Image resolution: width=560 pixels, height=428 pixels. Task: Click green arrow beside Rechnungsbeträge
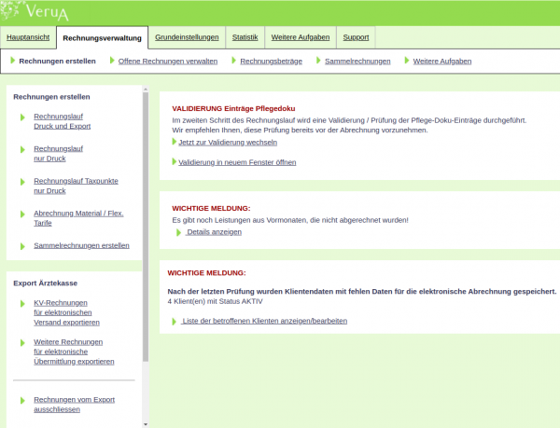(234, 61)
